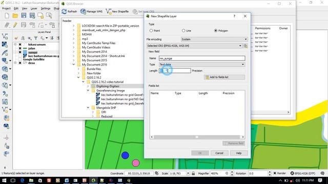Toggle visibility of lokasi umum layer
The image size is (328, 184).
click(20, 44)
